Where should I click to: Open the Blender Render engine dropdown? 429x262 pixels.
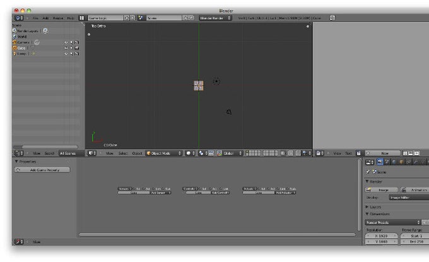pyautogui.click(x=215, y=18)
